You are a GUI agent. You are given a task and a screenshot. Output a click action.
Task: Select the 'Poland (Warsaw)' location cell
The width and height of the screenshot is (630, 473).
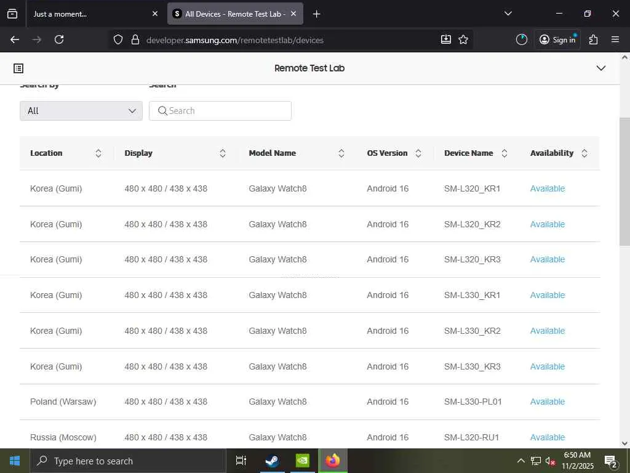(63, 402)
